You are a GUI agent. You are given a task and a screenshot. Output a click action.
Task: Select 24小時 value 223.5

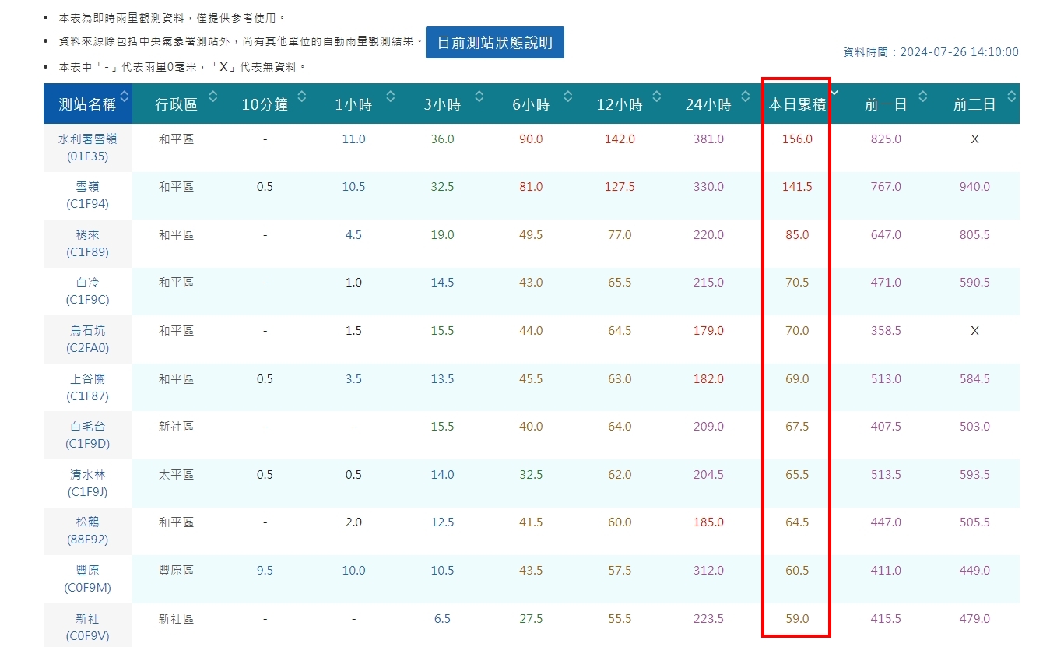(708, 619)
